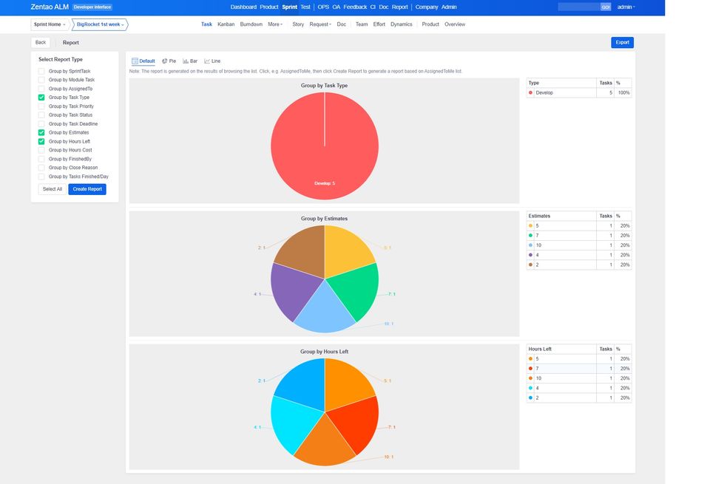Click the red Develop pie slice

pos(325,146)
